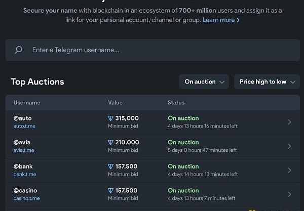
Task: Click the TON icon beside 315,000
Action: coord(111,118)
